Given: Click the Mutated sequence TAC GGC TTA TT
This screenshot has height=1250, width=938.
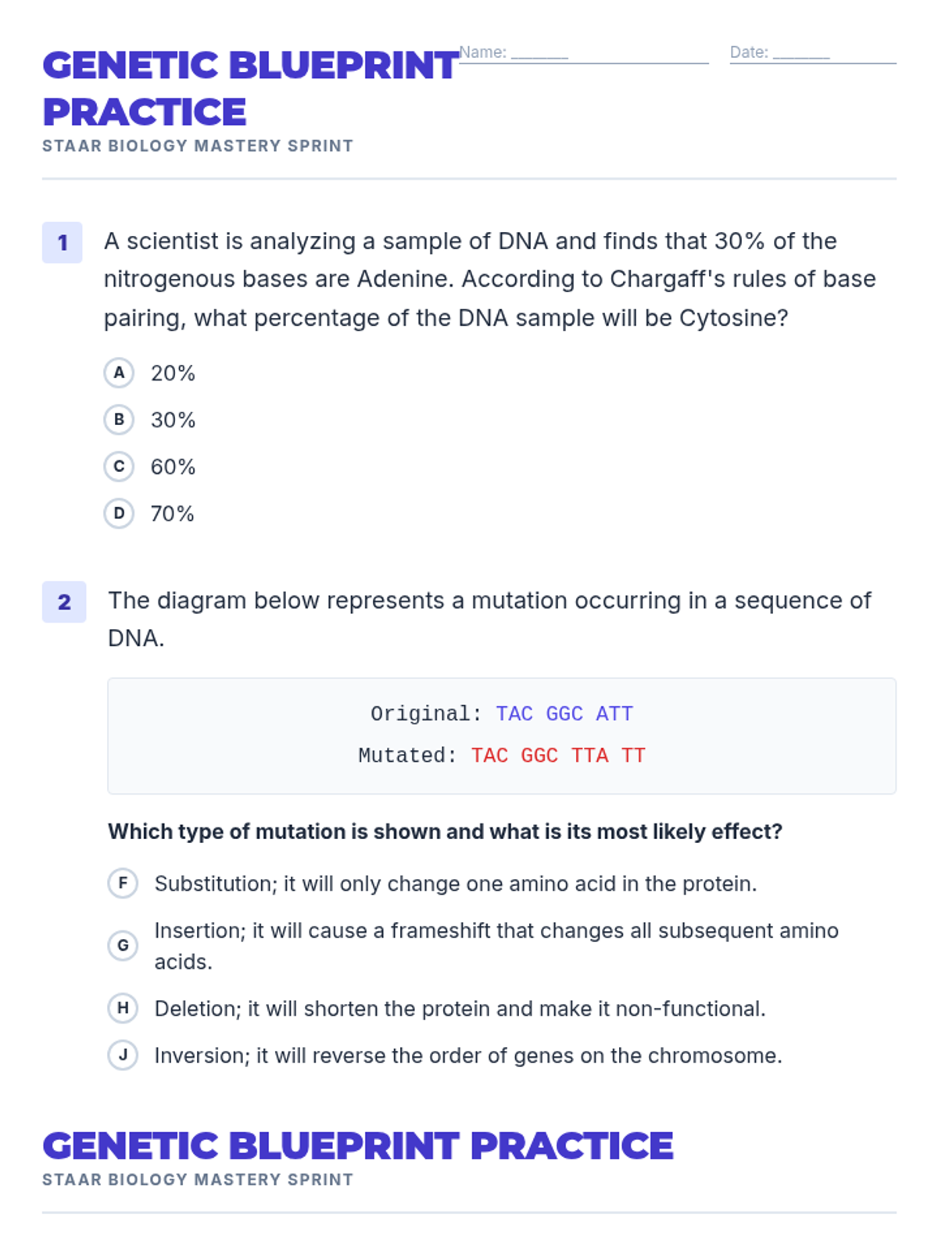Looking at the screenshot, I should click(x=558, y=755).
